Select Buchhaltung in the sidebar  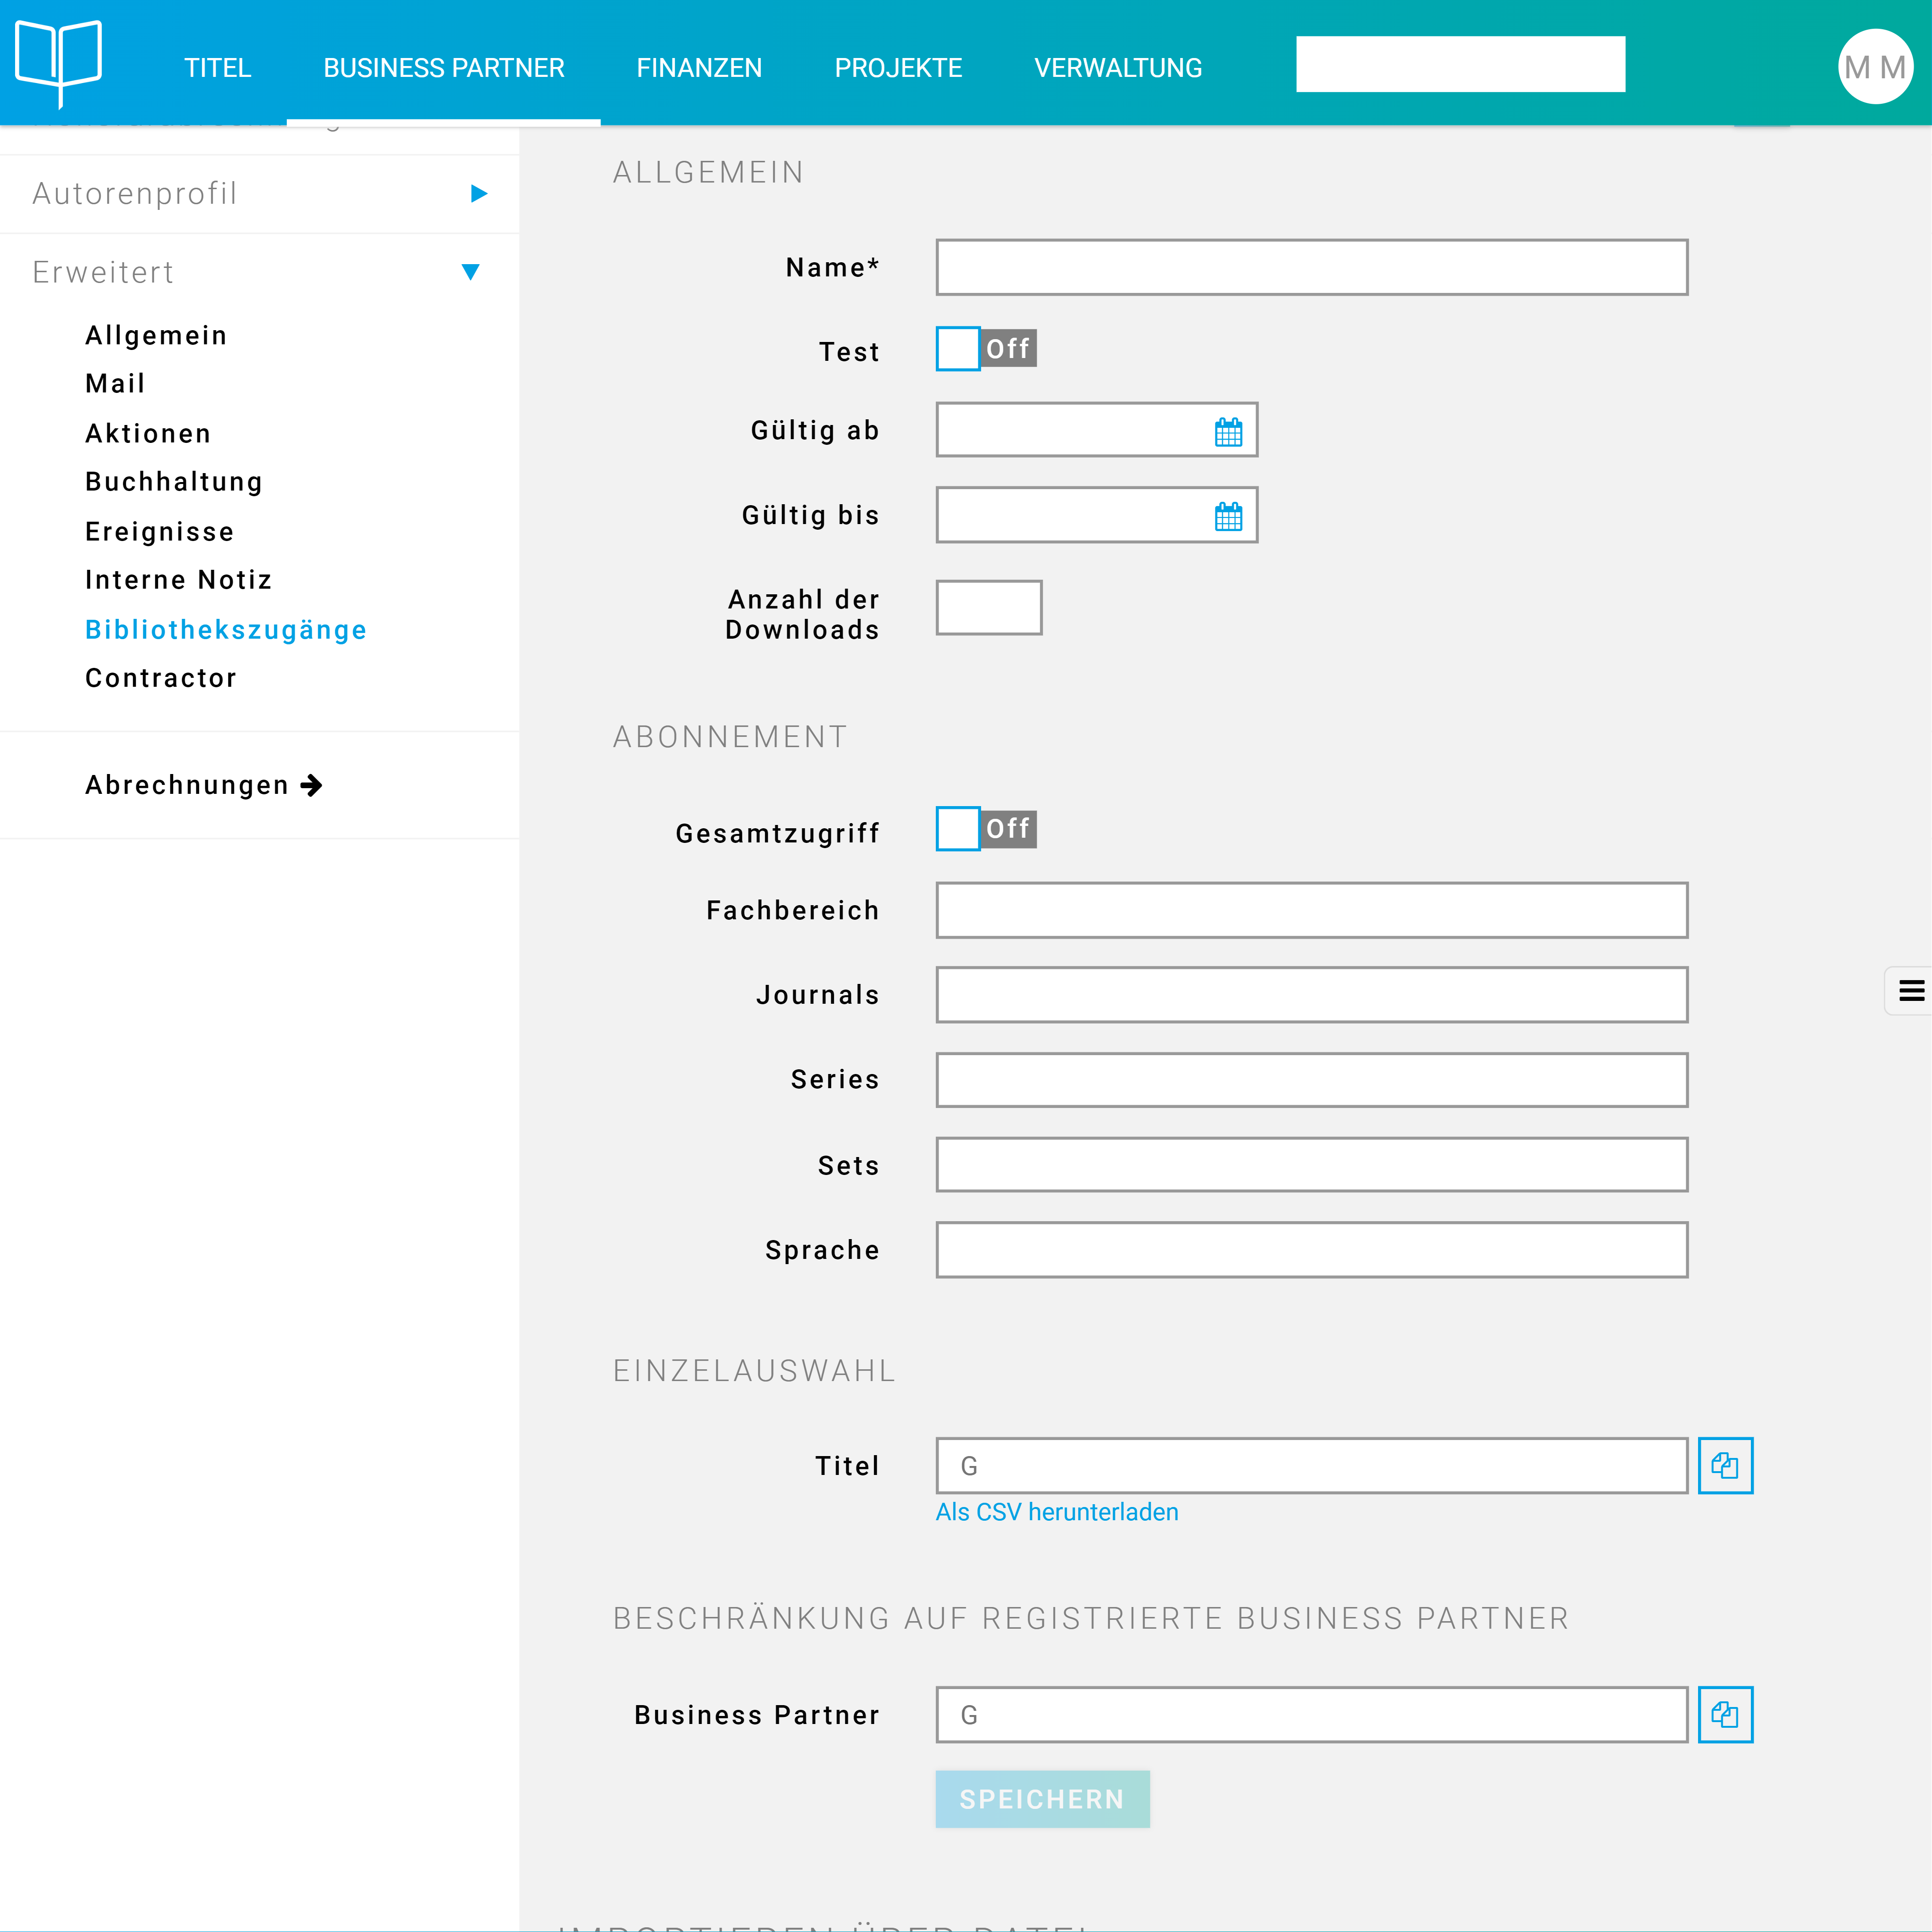174,482
